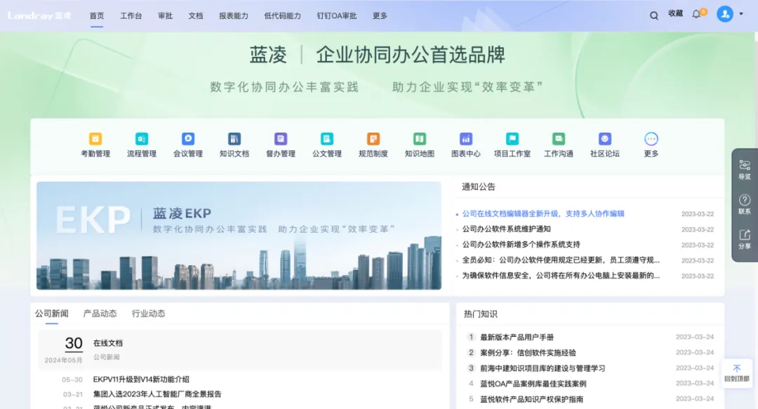Image resolution: width=758 pixels, height=409 pixels.
Task: Open the 图表中心 chart center icon
Action: pos(466,139)
